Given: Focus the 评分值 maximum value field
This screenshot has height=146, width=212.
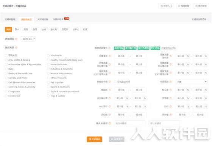Looking at the screenshot, I should tap(200, 115).
